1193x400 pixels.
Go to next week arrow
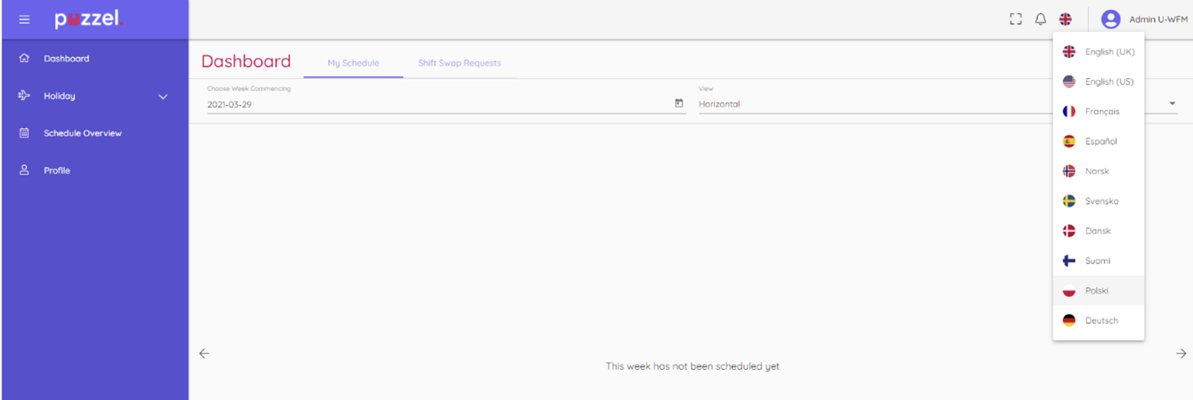pyautogui.click(x=1180, y=354)
